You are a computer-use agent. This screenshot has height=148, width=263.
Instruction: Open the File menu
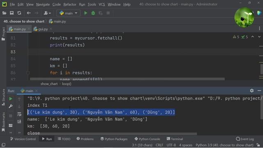(x=12, y=5)
